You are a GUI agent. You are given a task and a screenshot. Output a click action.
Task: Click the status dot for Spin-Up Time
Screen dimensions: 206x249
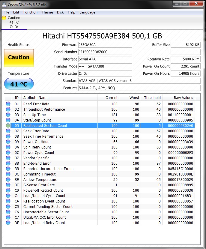coord(8,115)
